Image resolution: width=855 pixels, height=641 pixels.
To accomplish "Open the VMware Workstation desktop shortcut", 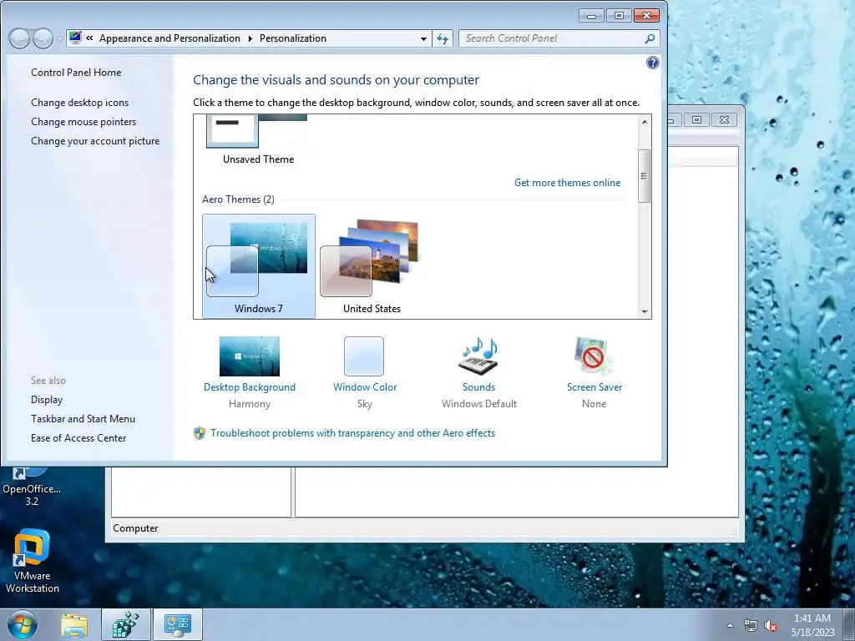I will click(x=33, y=561).
